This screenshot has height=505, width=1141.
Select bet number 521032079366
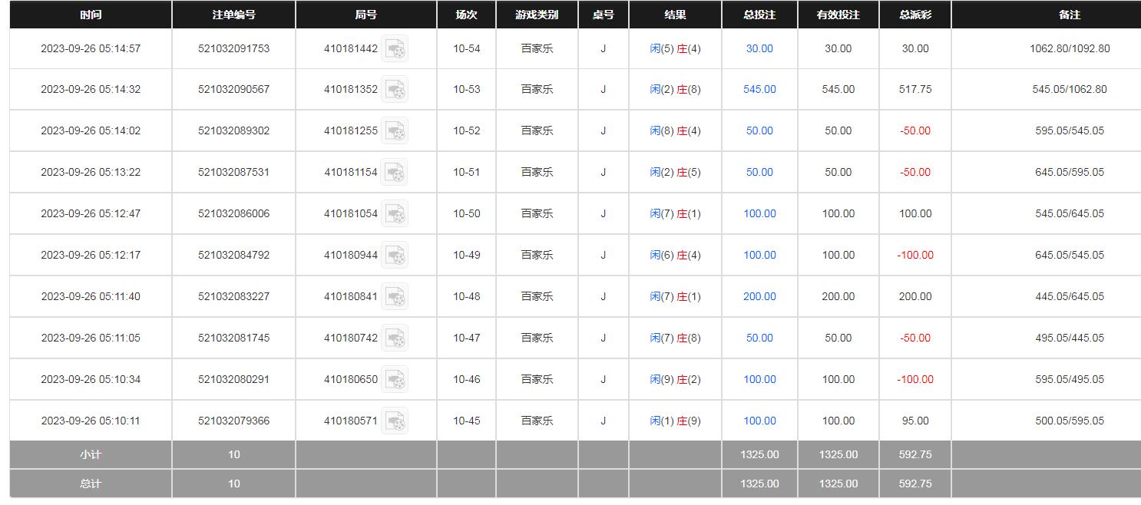click(x=233, y=421)
